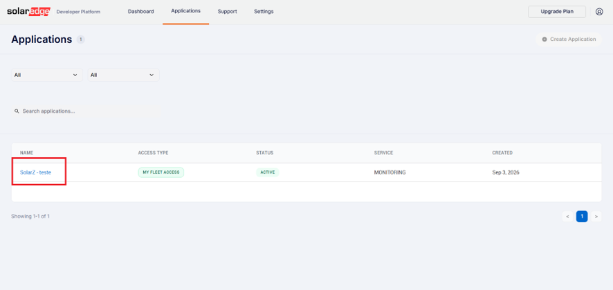Click the Upgrade Plan button
Viewport: 613px width, 290px height.
coord(557,12)
